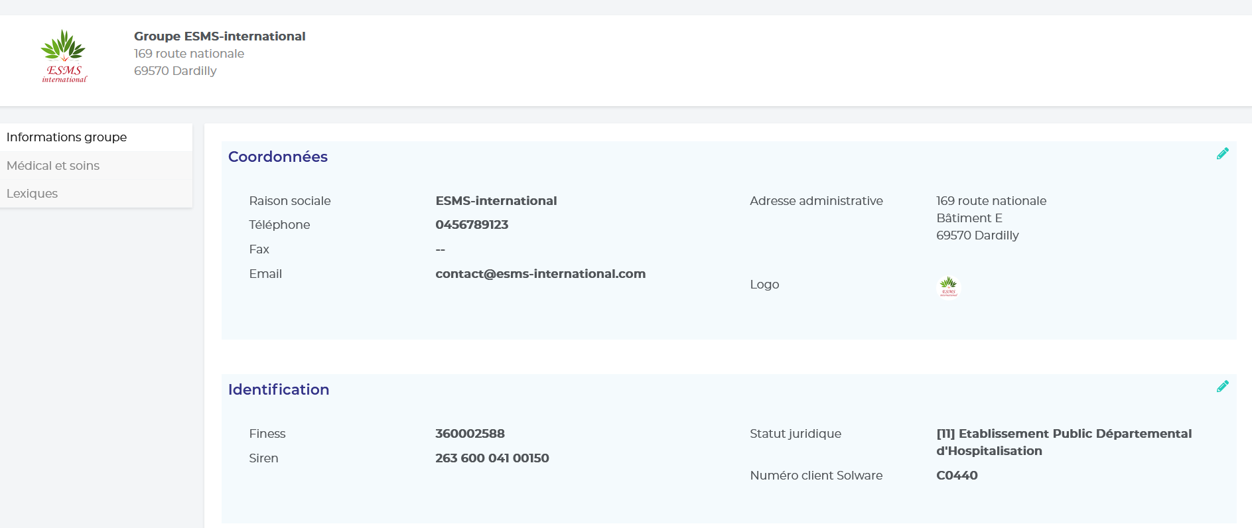
Task: Click the 69570 Dardilly line in the header
Action: 175,71
